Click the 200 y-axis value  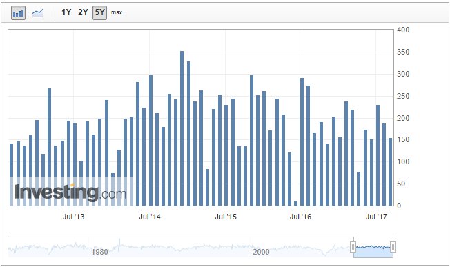point(403,118)
